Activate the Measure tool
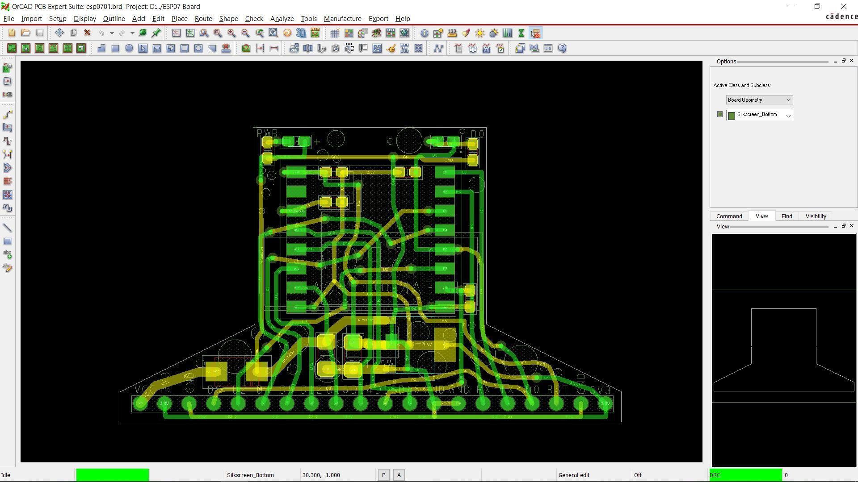The height and width of the screenshot is (482, 858). [x=452, y=33]
